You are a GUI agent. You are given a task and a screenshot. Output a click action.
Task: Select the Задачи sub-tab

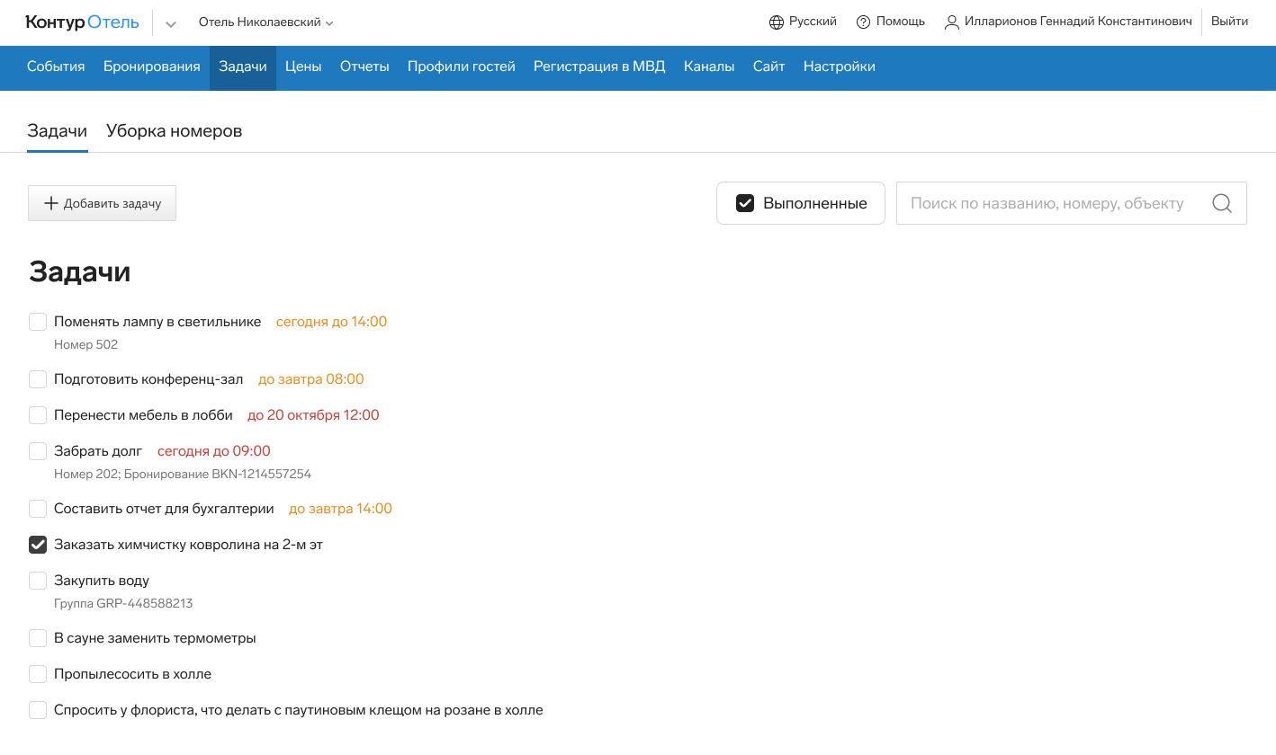(x=58, y=131)
